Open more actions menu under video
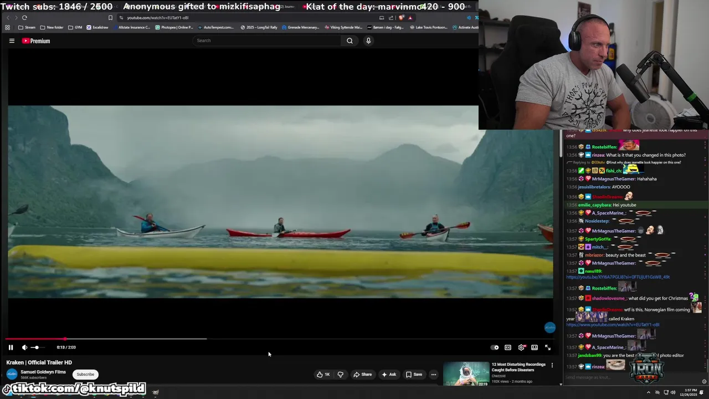Image resolution: width=709 pixels, height=399 pixels. click(x=434, y=374)
